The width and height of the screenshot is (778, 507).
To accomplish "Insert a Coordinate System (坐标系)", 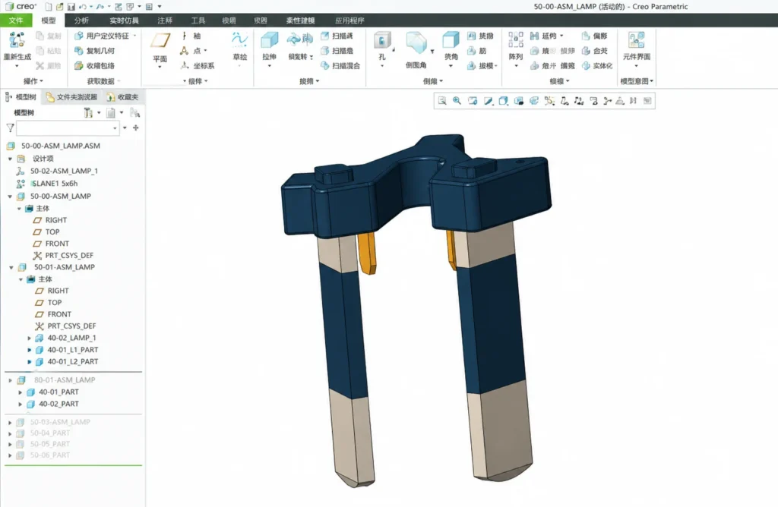I will (x=198, y=65).
